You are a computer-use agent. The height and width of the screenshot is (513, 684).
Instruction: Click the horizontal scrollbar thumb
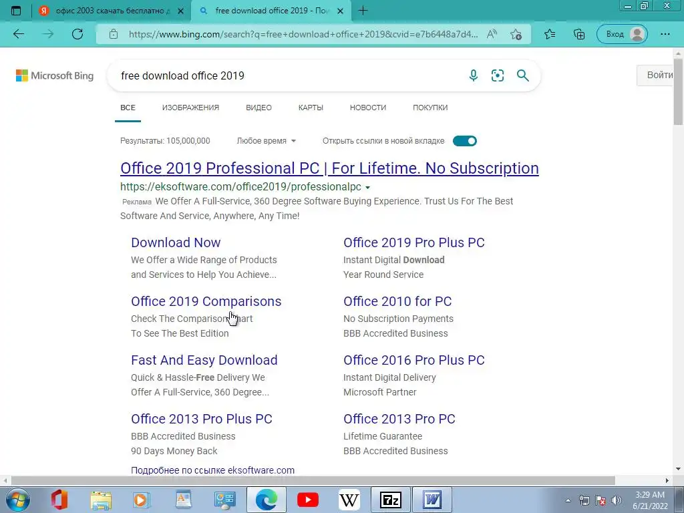tap(312, 481)
